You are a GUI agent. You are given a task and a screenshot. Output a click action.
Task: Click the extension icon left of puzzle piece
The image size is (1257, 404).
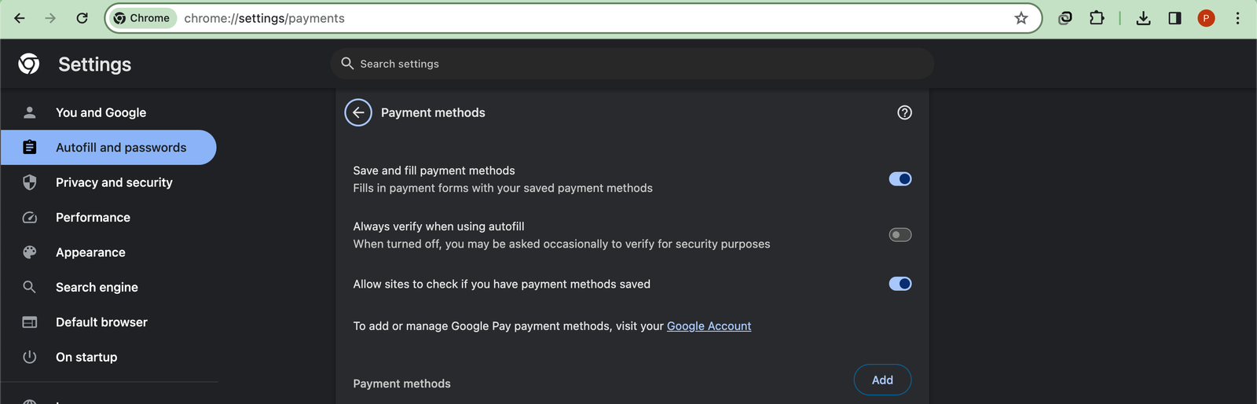[1065, 18]
